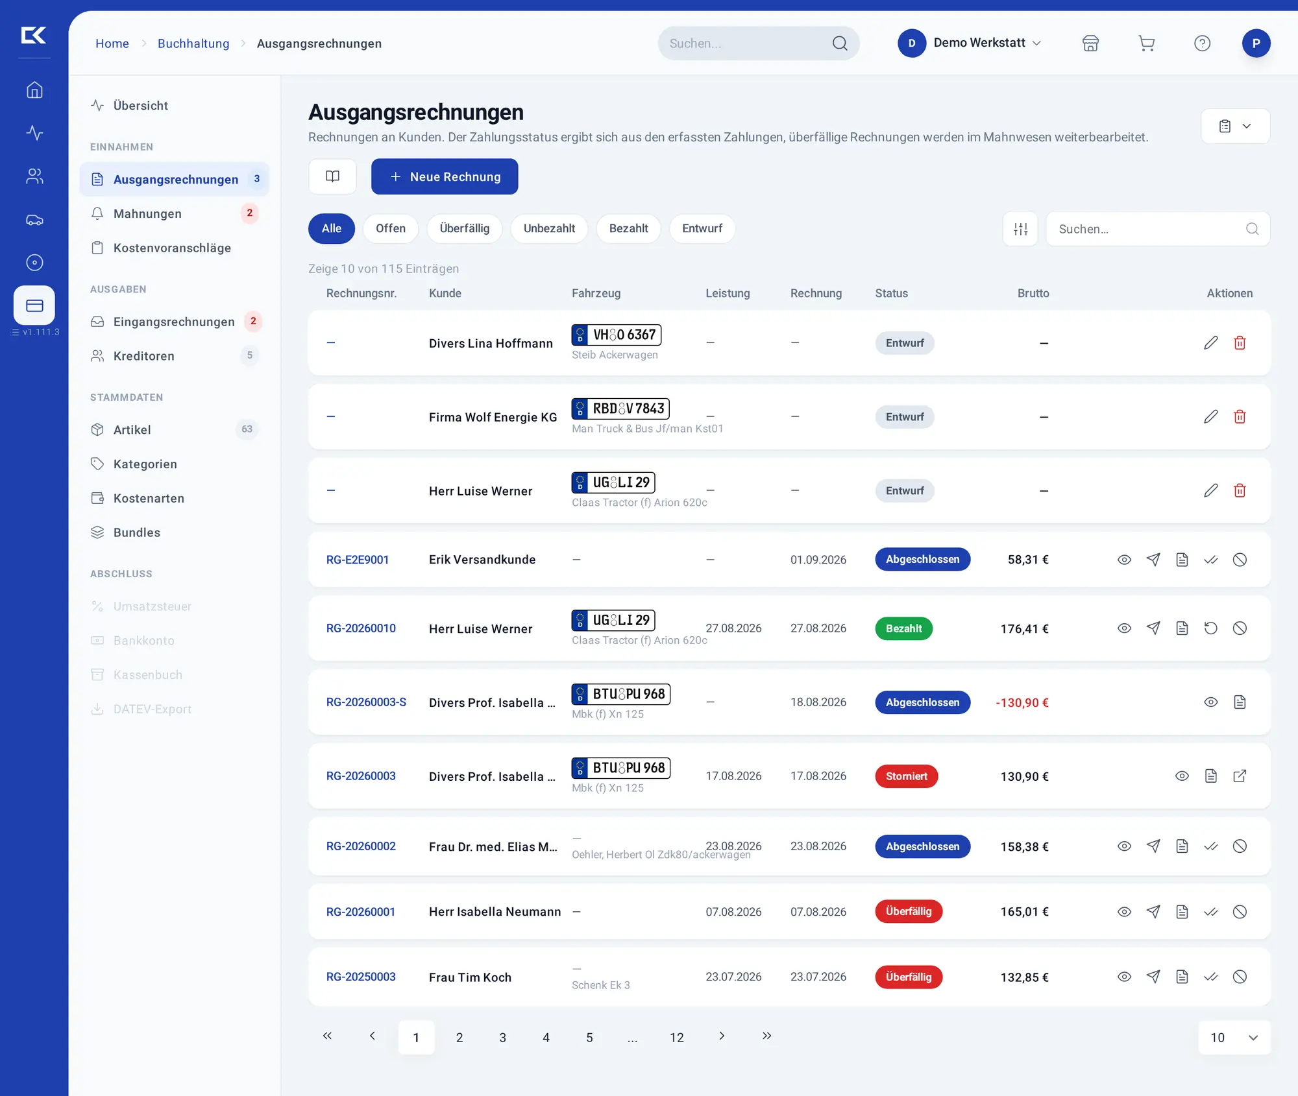Go to page 3 in pagination
This screenshot has width=1298, height=1096.
(x=502, y=1038)
